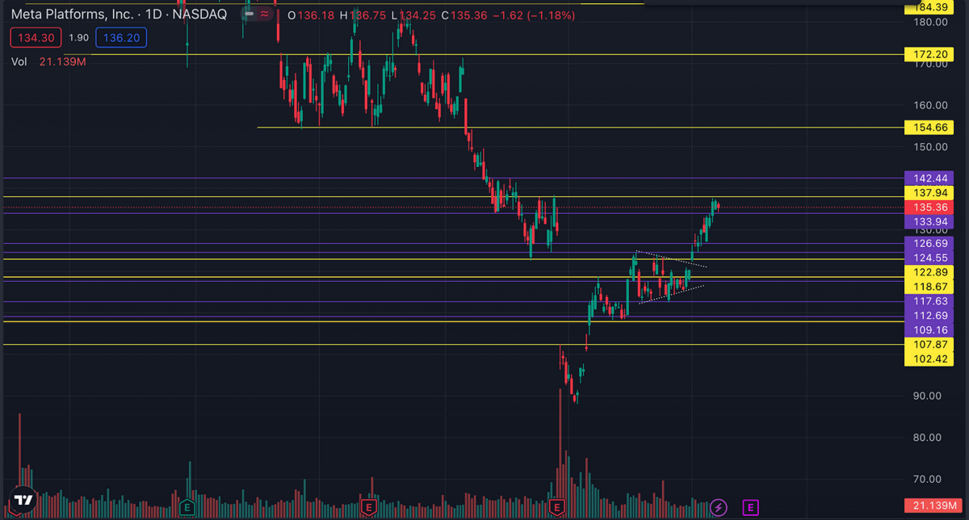The height and width of the screenshot is (520, 969).
Task: Click the 124.55 price label
Action: coord(930,258)
